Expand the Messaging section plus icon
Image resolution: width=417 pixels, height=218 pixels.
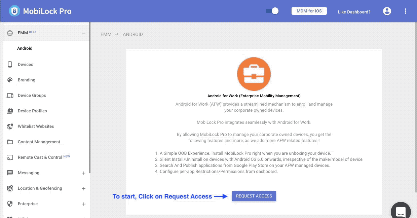pos(84,173)
